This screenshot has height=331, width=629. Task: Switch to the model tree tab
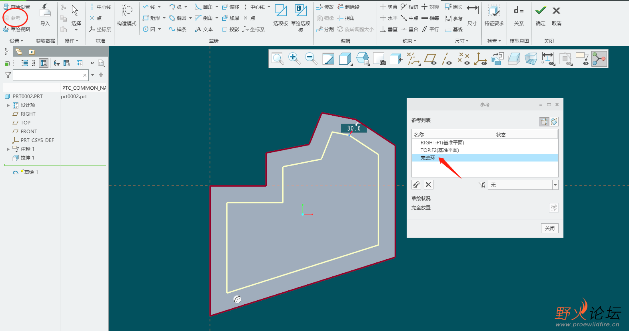coord(6,51)
